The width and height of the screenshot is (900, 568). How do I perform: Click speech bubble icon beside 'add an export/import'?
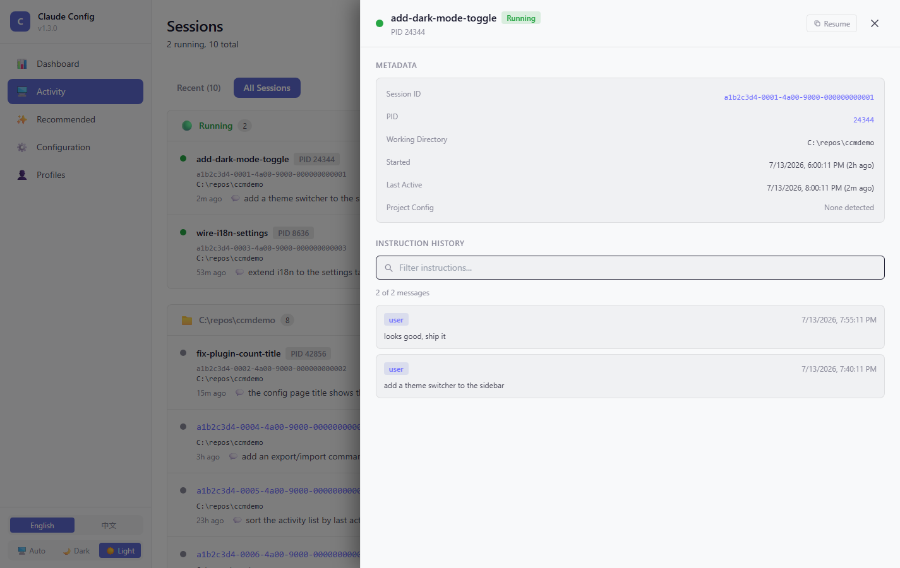click(233, 456)
